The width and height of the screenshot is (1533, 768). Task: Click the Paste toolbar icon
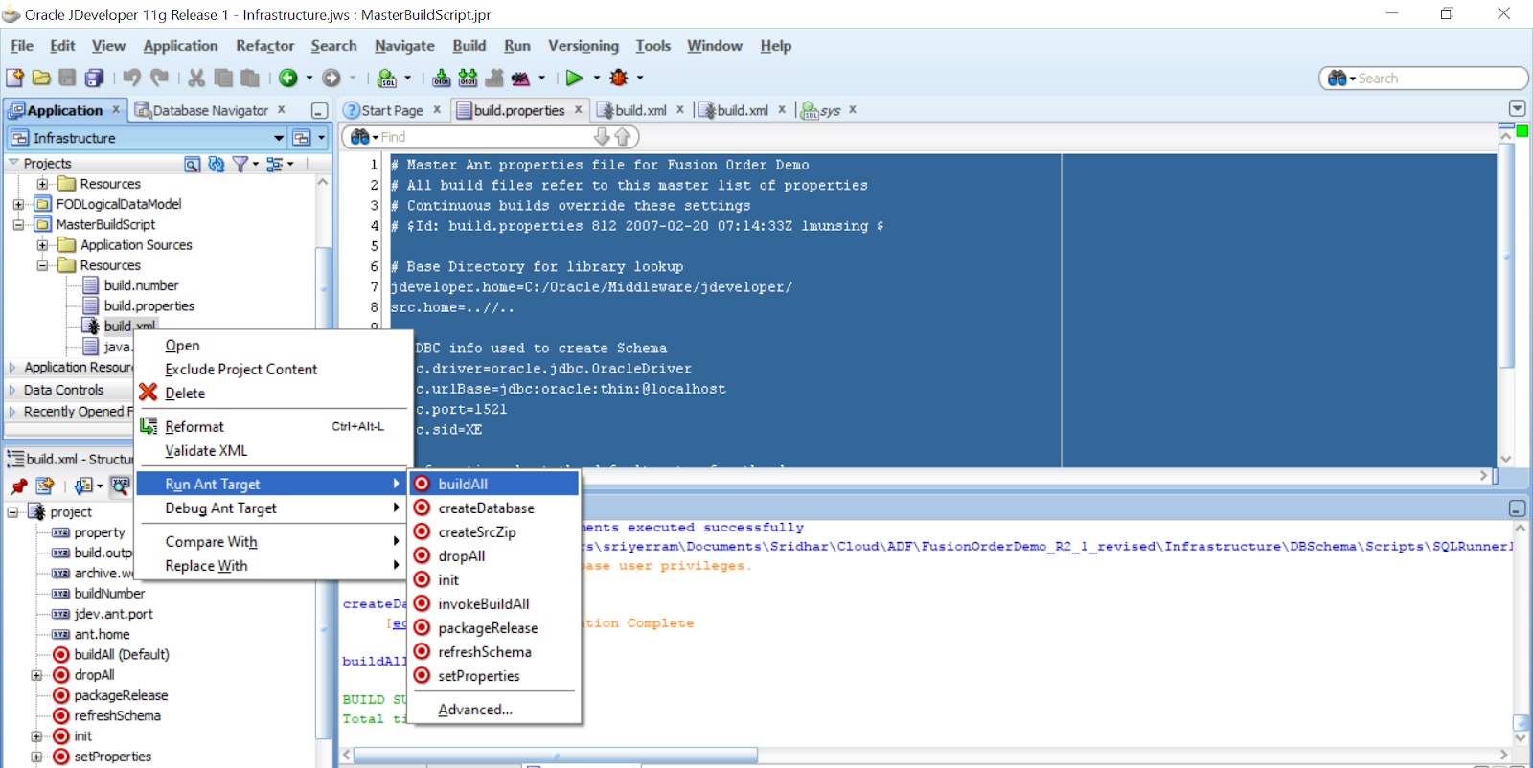coord(250,78)
